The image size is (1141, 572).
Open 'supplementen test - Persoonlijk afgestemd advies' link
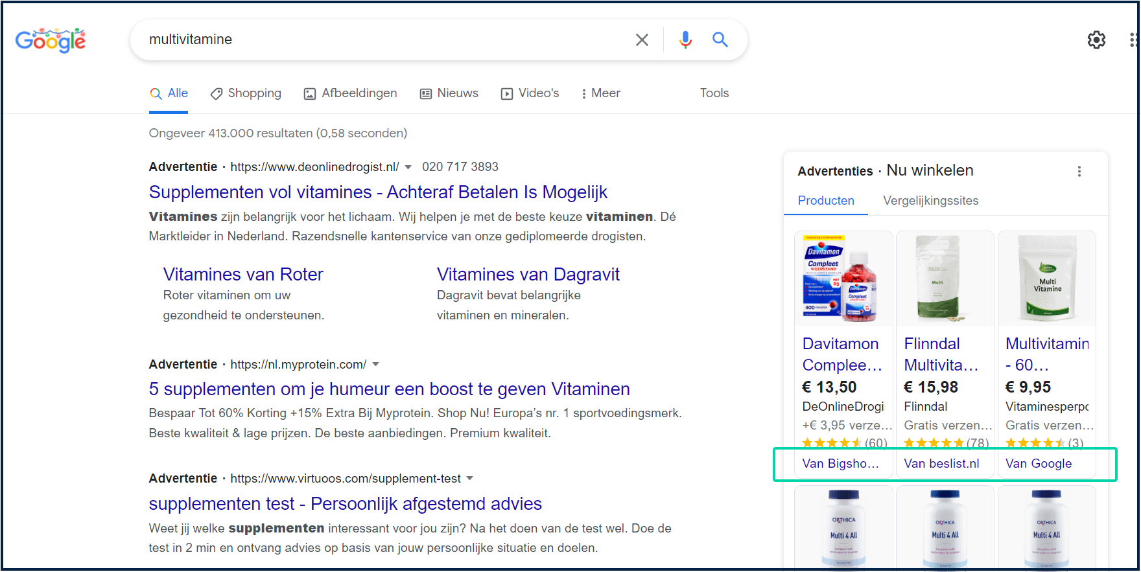point(345,504)
